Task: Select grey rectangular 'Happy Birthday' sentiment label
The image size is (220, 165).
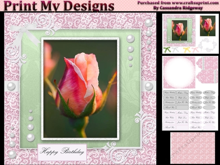Action: tap(169, 92)
